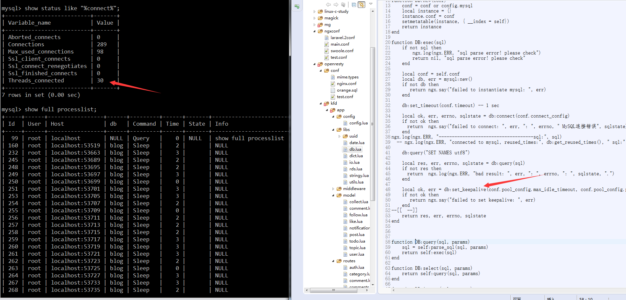Click editor horizontal scrollbar left arrow
The image size is (626, 300).
click(x=393, y=290)
